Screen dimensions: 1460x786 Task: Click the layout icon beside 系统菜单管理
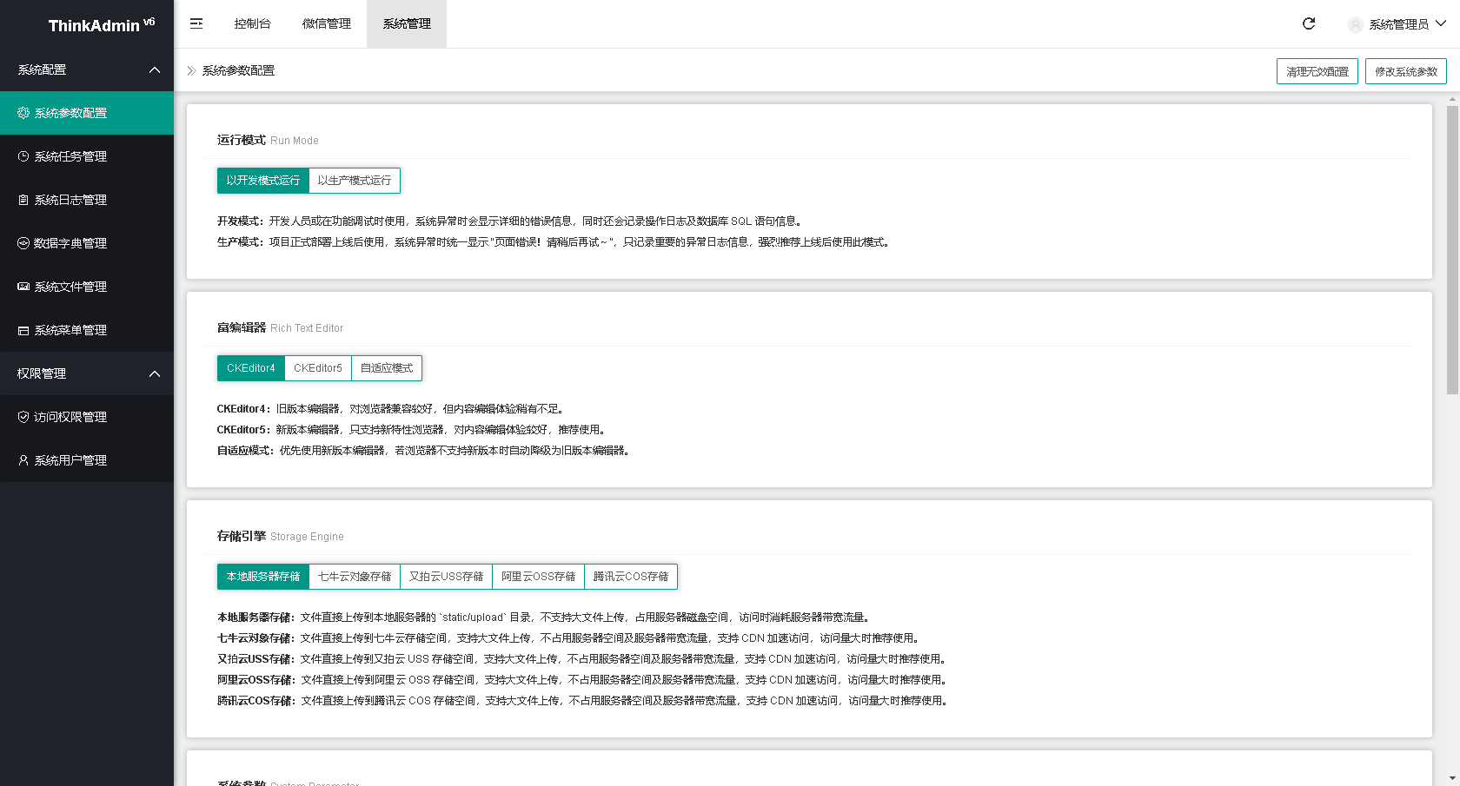[23, 330]
